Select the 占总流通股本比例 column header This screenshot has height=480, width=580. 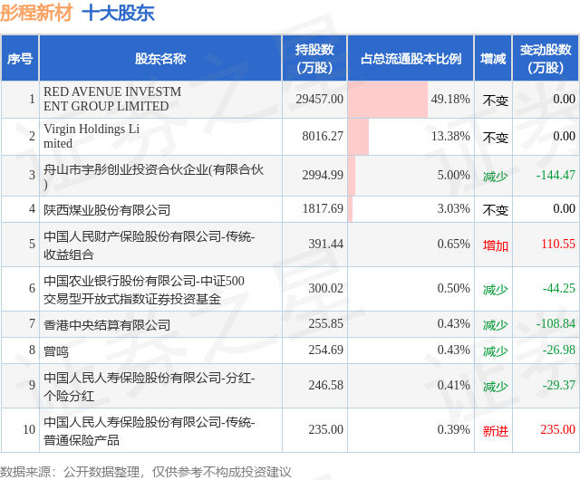(x=411, y=59)
